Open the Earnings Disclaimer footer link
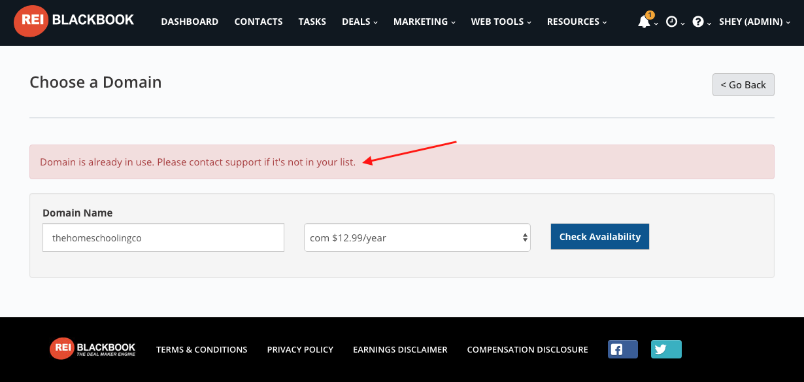Image resolution: width=804 pixels, height=382 pixels. [x=400, y=349]
